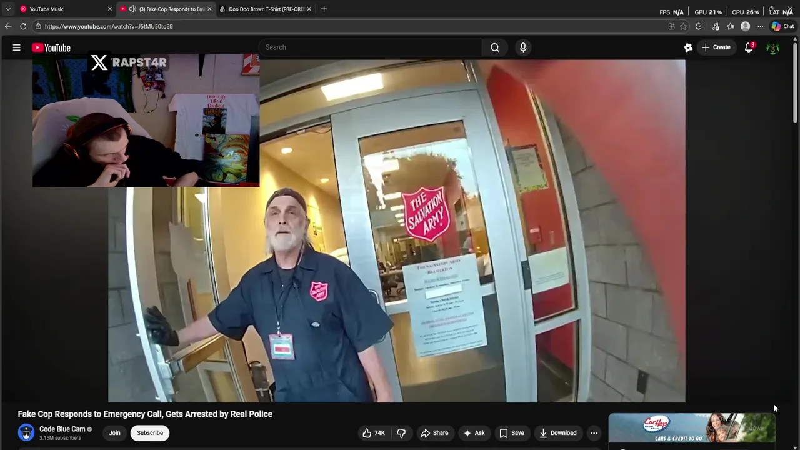Download the video
This screenshot has width=800, height=450.
pos(557,432)
